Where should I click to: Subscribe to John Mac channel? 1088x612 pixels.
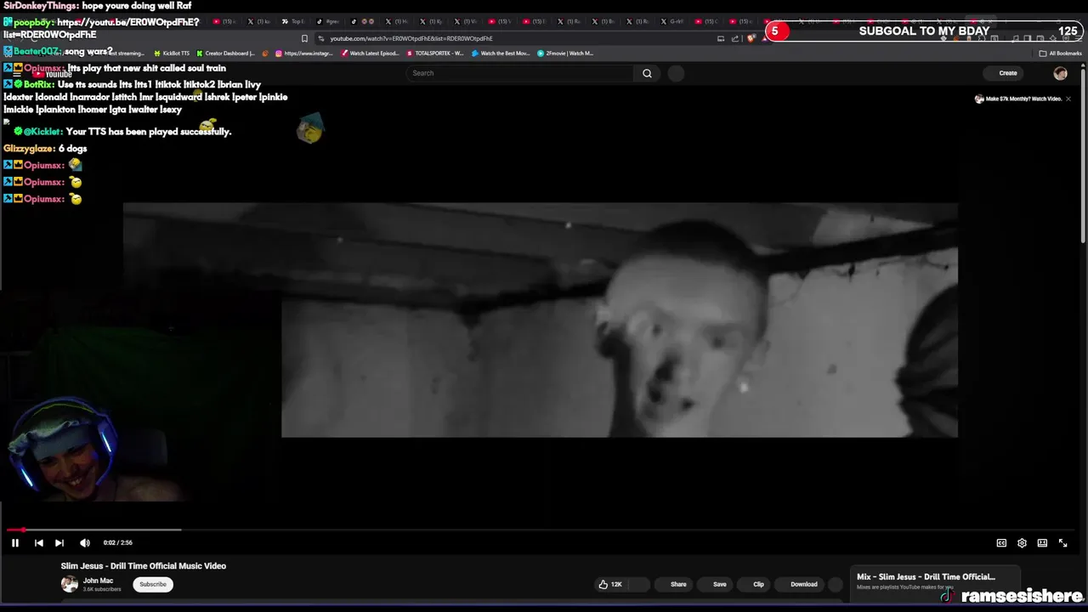click(x=153, y=584)
